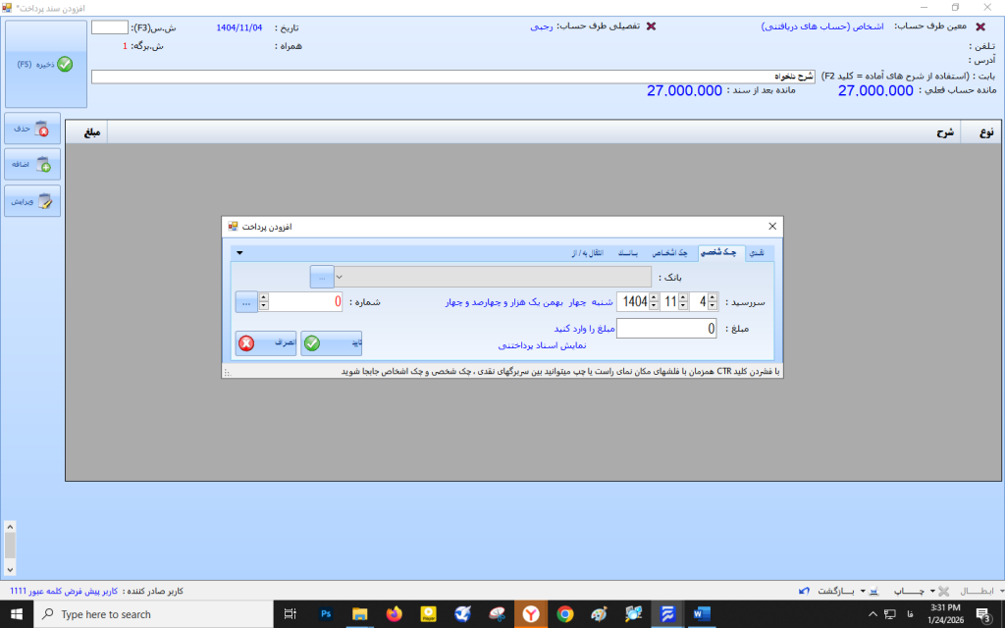
Task: Increase the شماره number spinner
Action: click(x=263, y=297)
